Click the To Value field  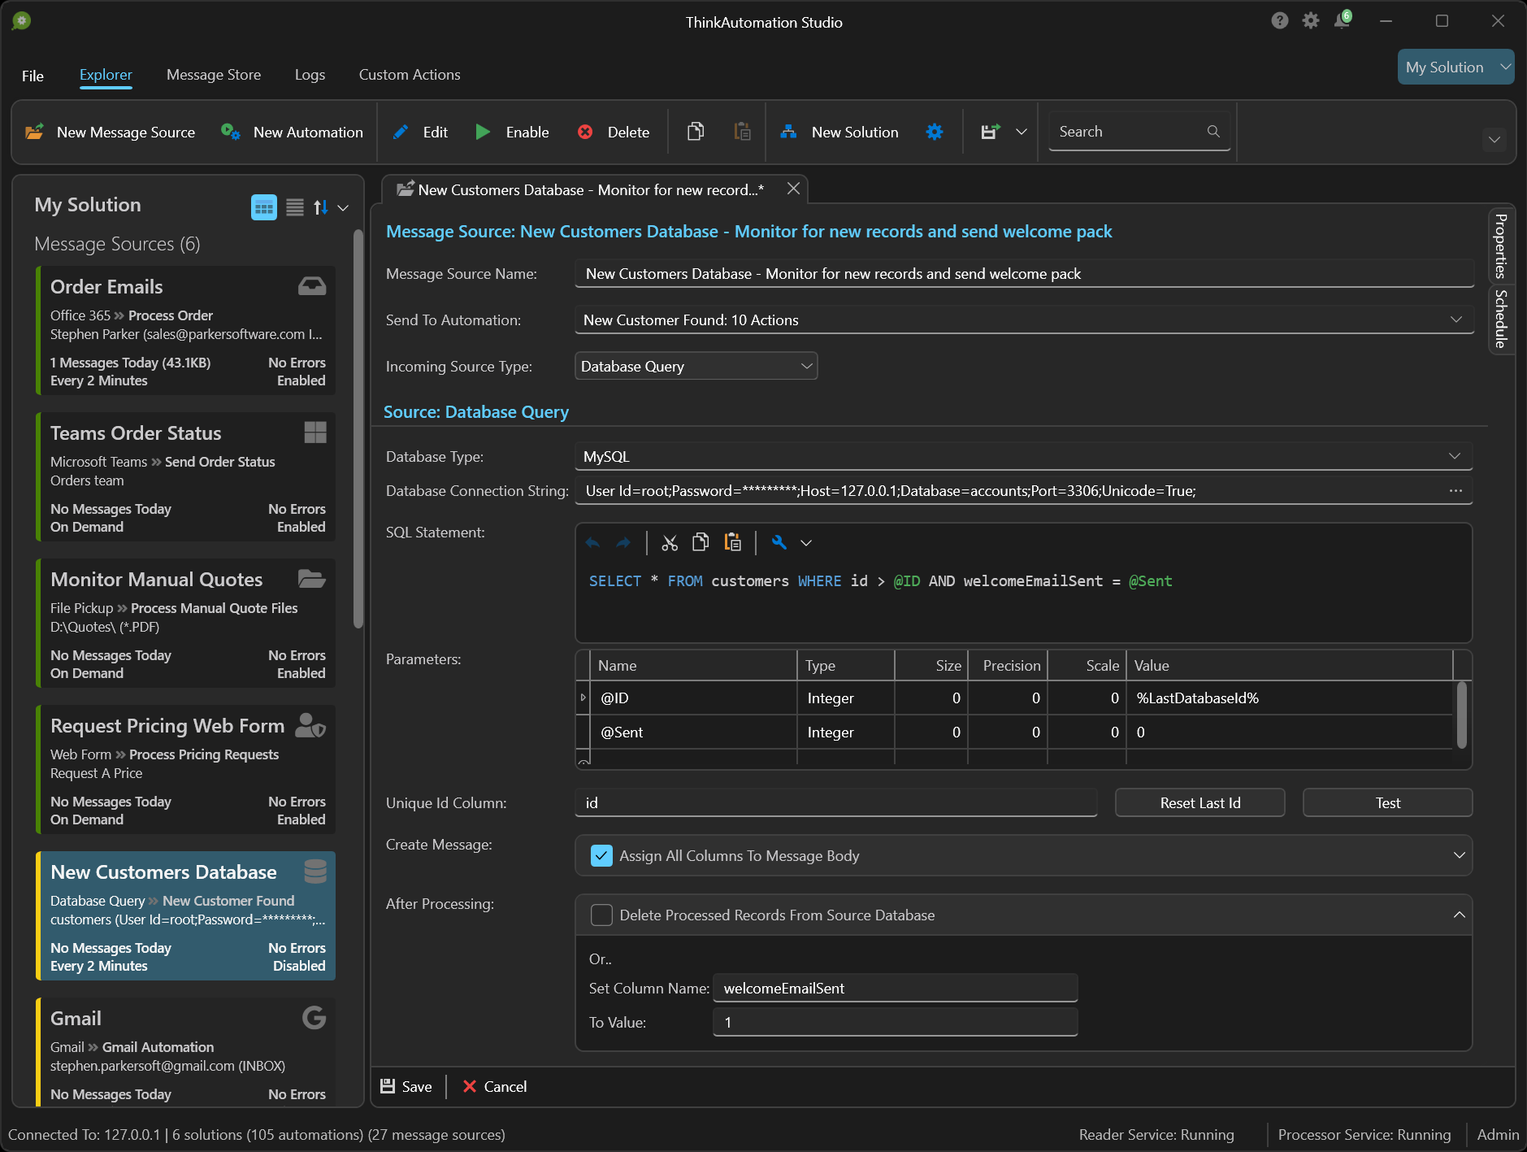tap(895, 1022)
